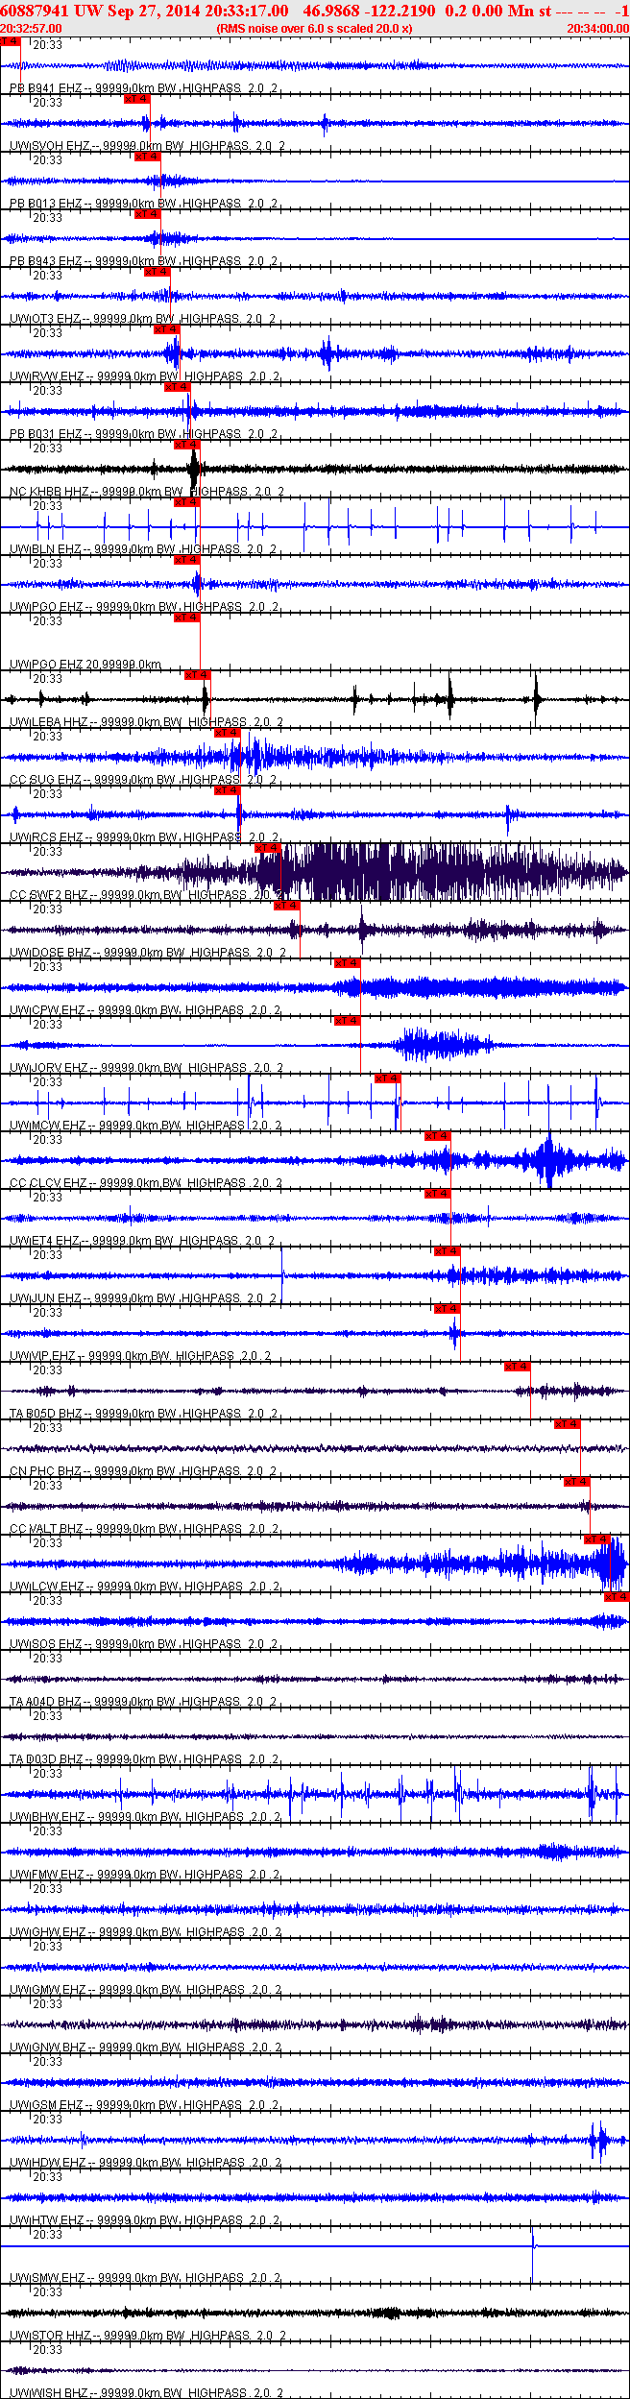Select the UW LCW EHZ station label
Image resolution: width=630 pixels, height=2399 pixels.
click(146, 1587)
